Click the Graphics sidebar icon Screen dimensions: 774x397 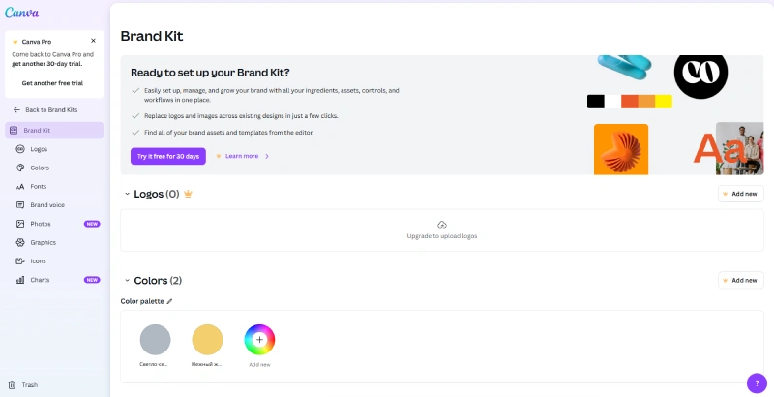tap(20, 242)
